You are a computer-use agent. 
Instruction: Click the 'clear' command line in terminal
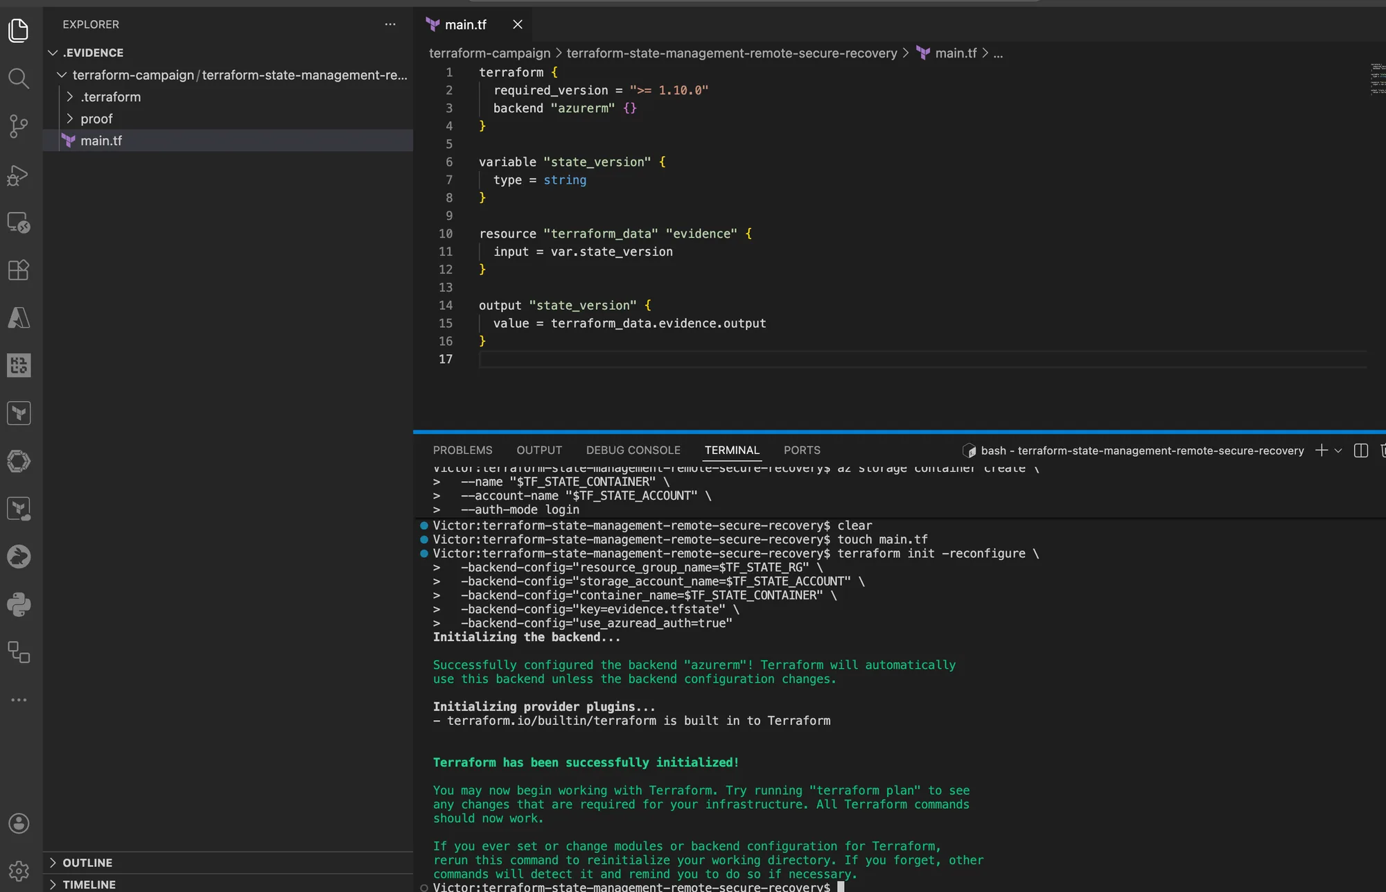(653, 525)
